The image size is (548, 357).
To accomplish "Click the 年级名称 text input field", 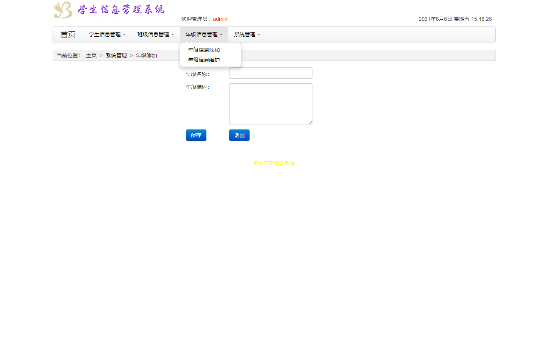I will [x=270, y=73].
